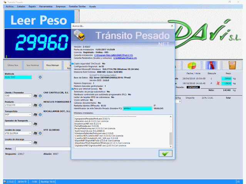This screenshot has height=184, width=246.
Task: Click the truck icon in About dialog
Action: pos(79,35)
